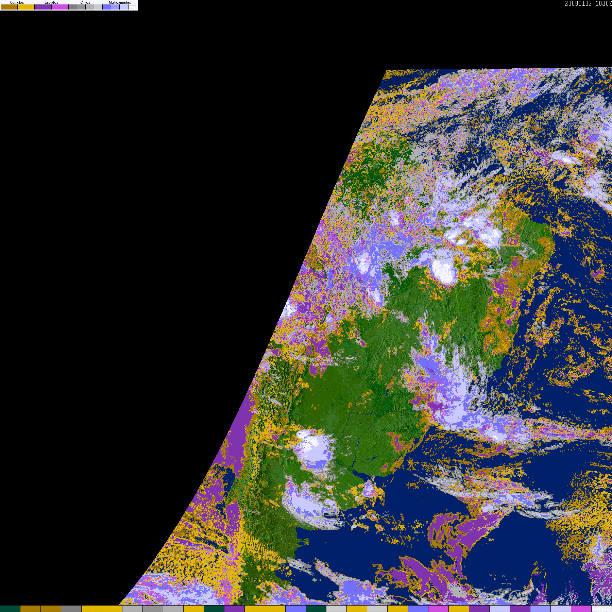Click the yellow Cúmulos legend swatch
This screenshot has height=612, width=612.
26,7
